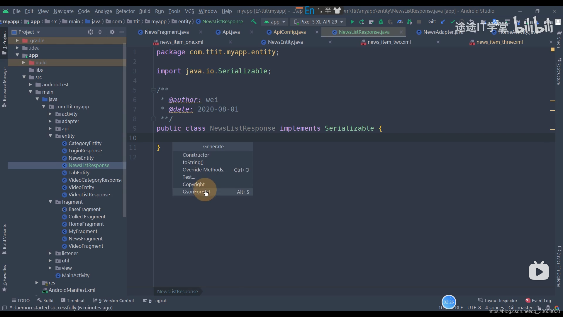This screenshot has width=563, height=317.
Task: Click Run with Coverage icon
Action: coord(390,22)
